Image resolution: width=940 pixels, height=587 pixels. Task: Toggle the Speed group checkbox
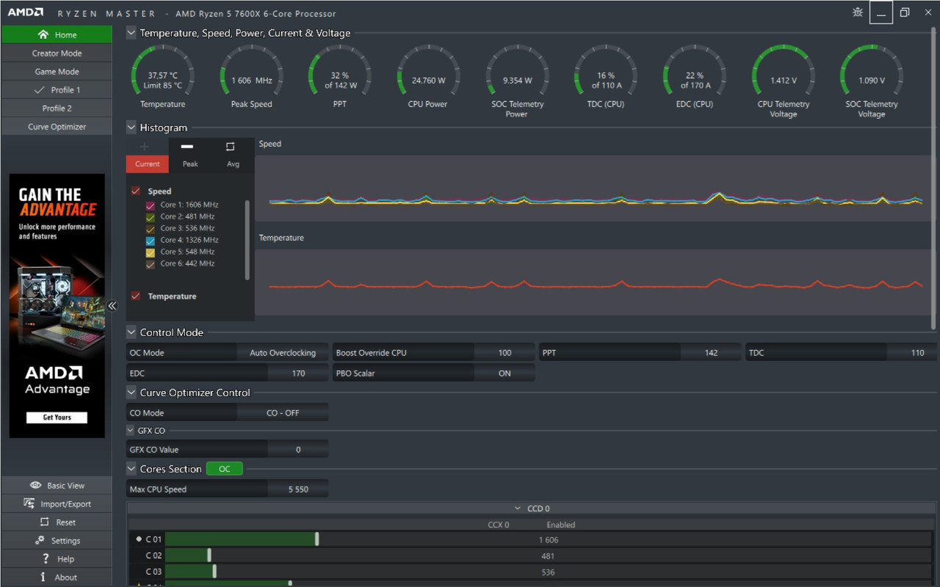[136, 191]
